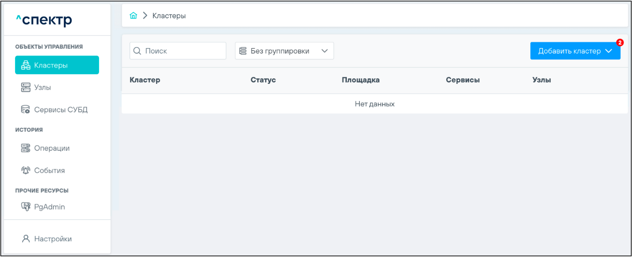This screenshot has width=632, height=257.
Task: Click the red notification badge showing 2
Action: (x=620, y=42)
